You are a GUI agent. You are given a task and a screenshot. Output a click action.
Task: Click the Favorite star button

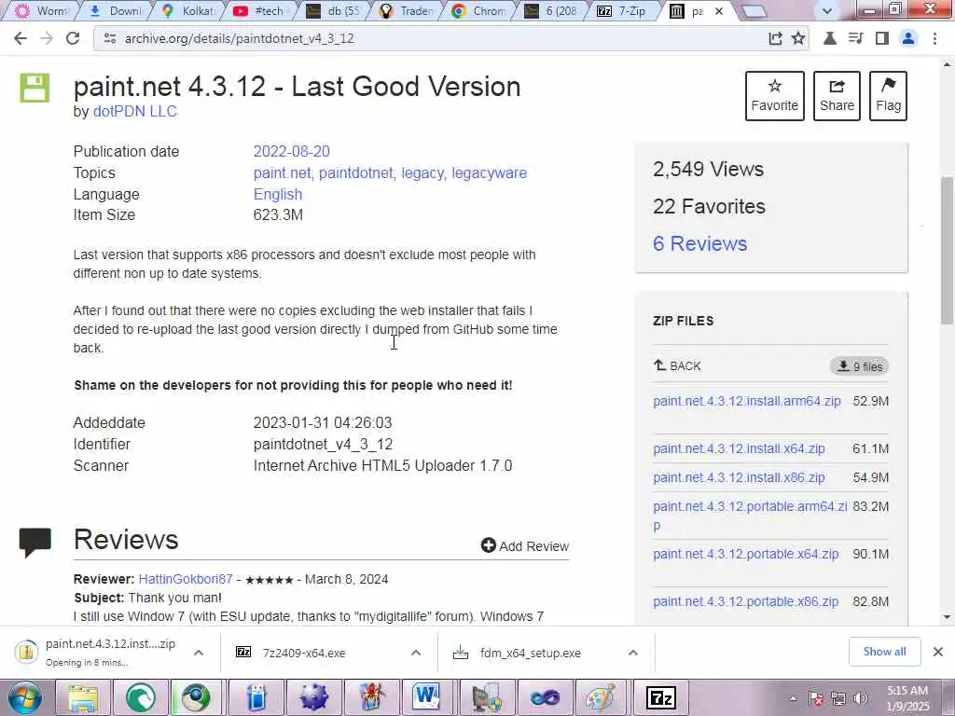pyautogui.click(x=775, y=96)
